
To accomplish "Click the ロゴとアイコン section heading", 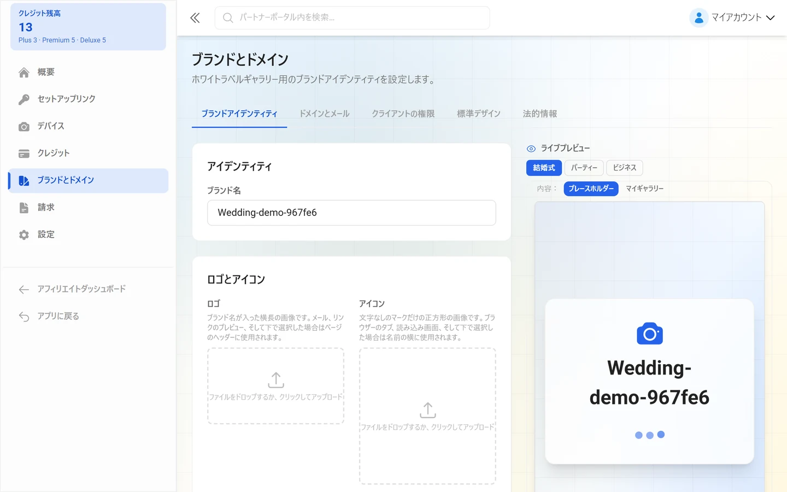I will click(236, 280).
